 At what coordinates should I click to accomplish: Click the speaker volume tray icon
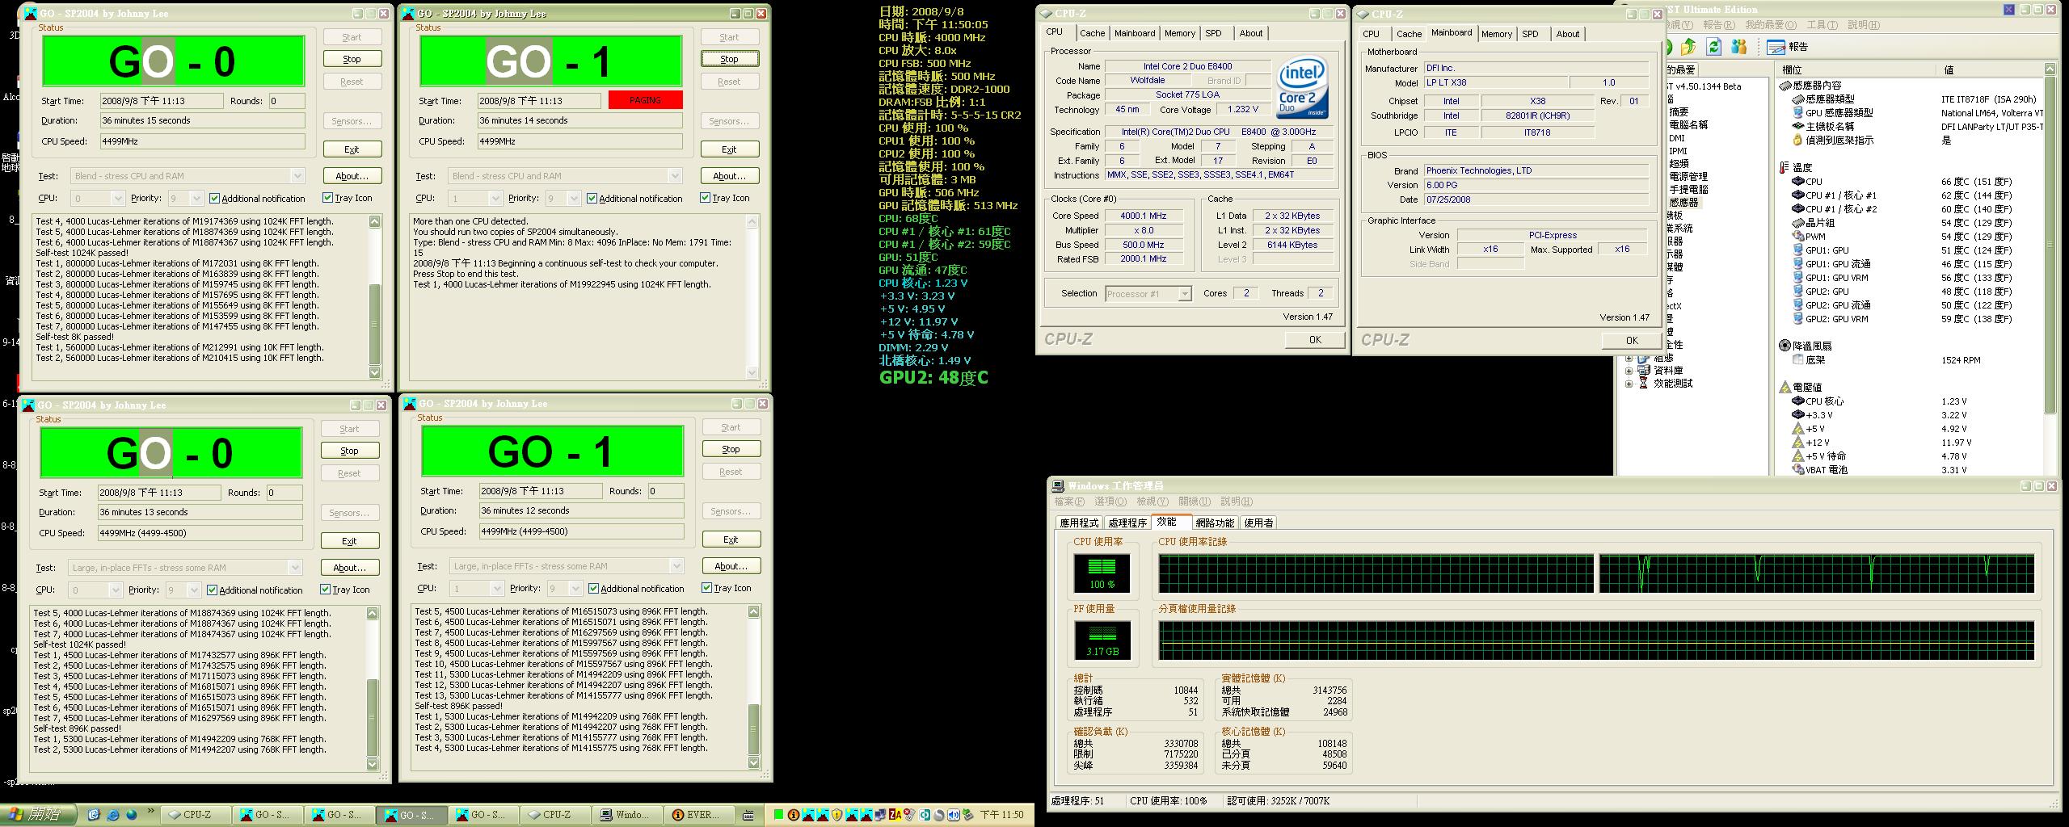953,815
